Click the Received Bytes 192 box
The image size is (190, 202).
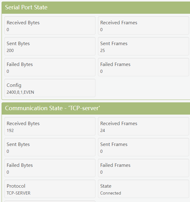[x=50, y=126]
